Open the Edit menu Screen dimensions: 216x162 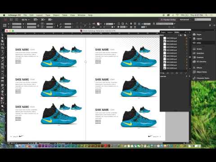click(x=31, y=15)
